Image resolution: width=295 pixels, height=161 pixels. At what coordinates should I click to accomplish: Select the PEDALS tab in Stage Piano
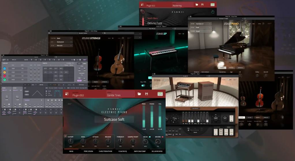point(231,68)
